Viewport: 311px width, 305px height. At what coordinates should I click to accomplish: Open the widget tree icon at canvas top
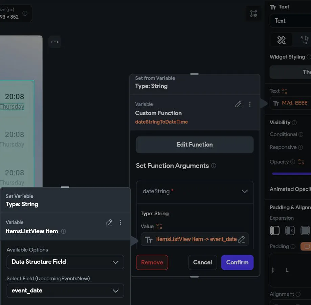(253, 14)
